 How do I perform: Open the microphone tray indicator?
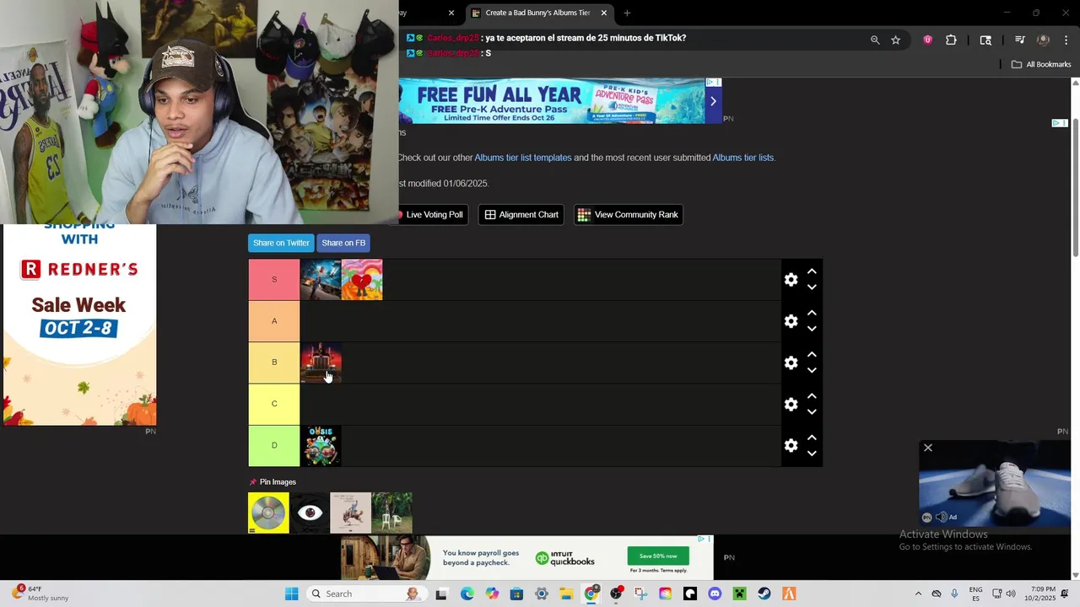pos(955,594)
